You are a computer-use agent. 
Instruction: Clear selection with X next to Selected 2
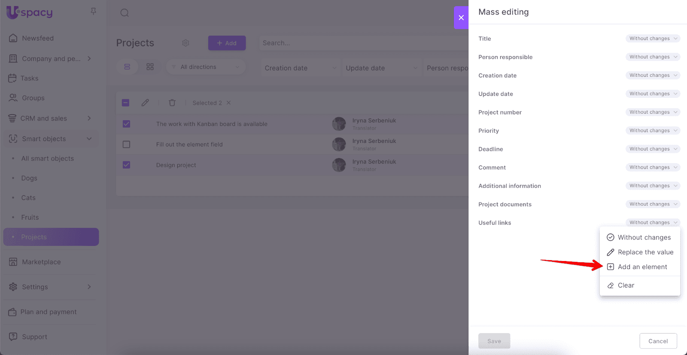pos(229,103)
